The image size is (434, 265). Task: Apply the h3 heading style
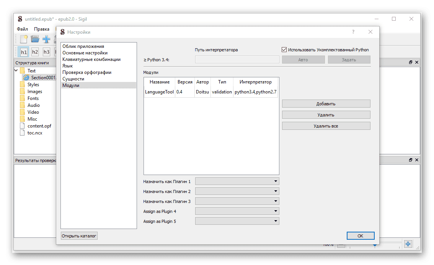pos(46,52)
